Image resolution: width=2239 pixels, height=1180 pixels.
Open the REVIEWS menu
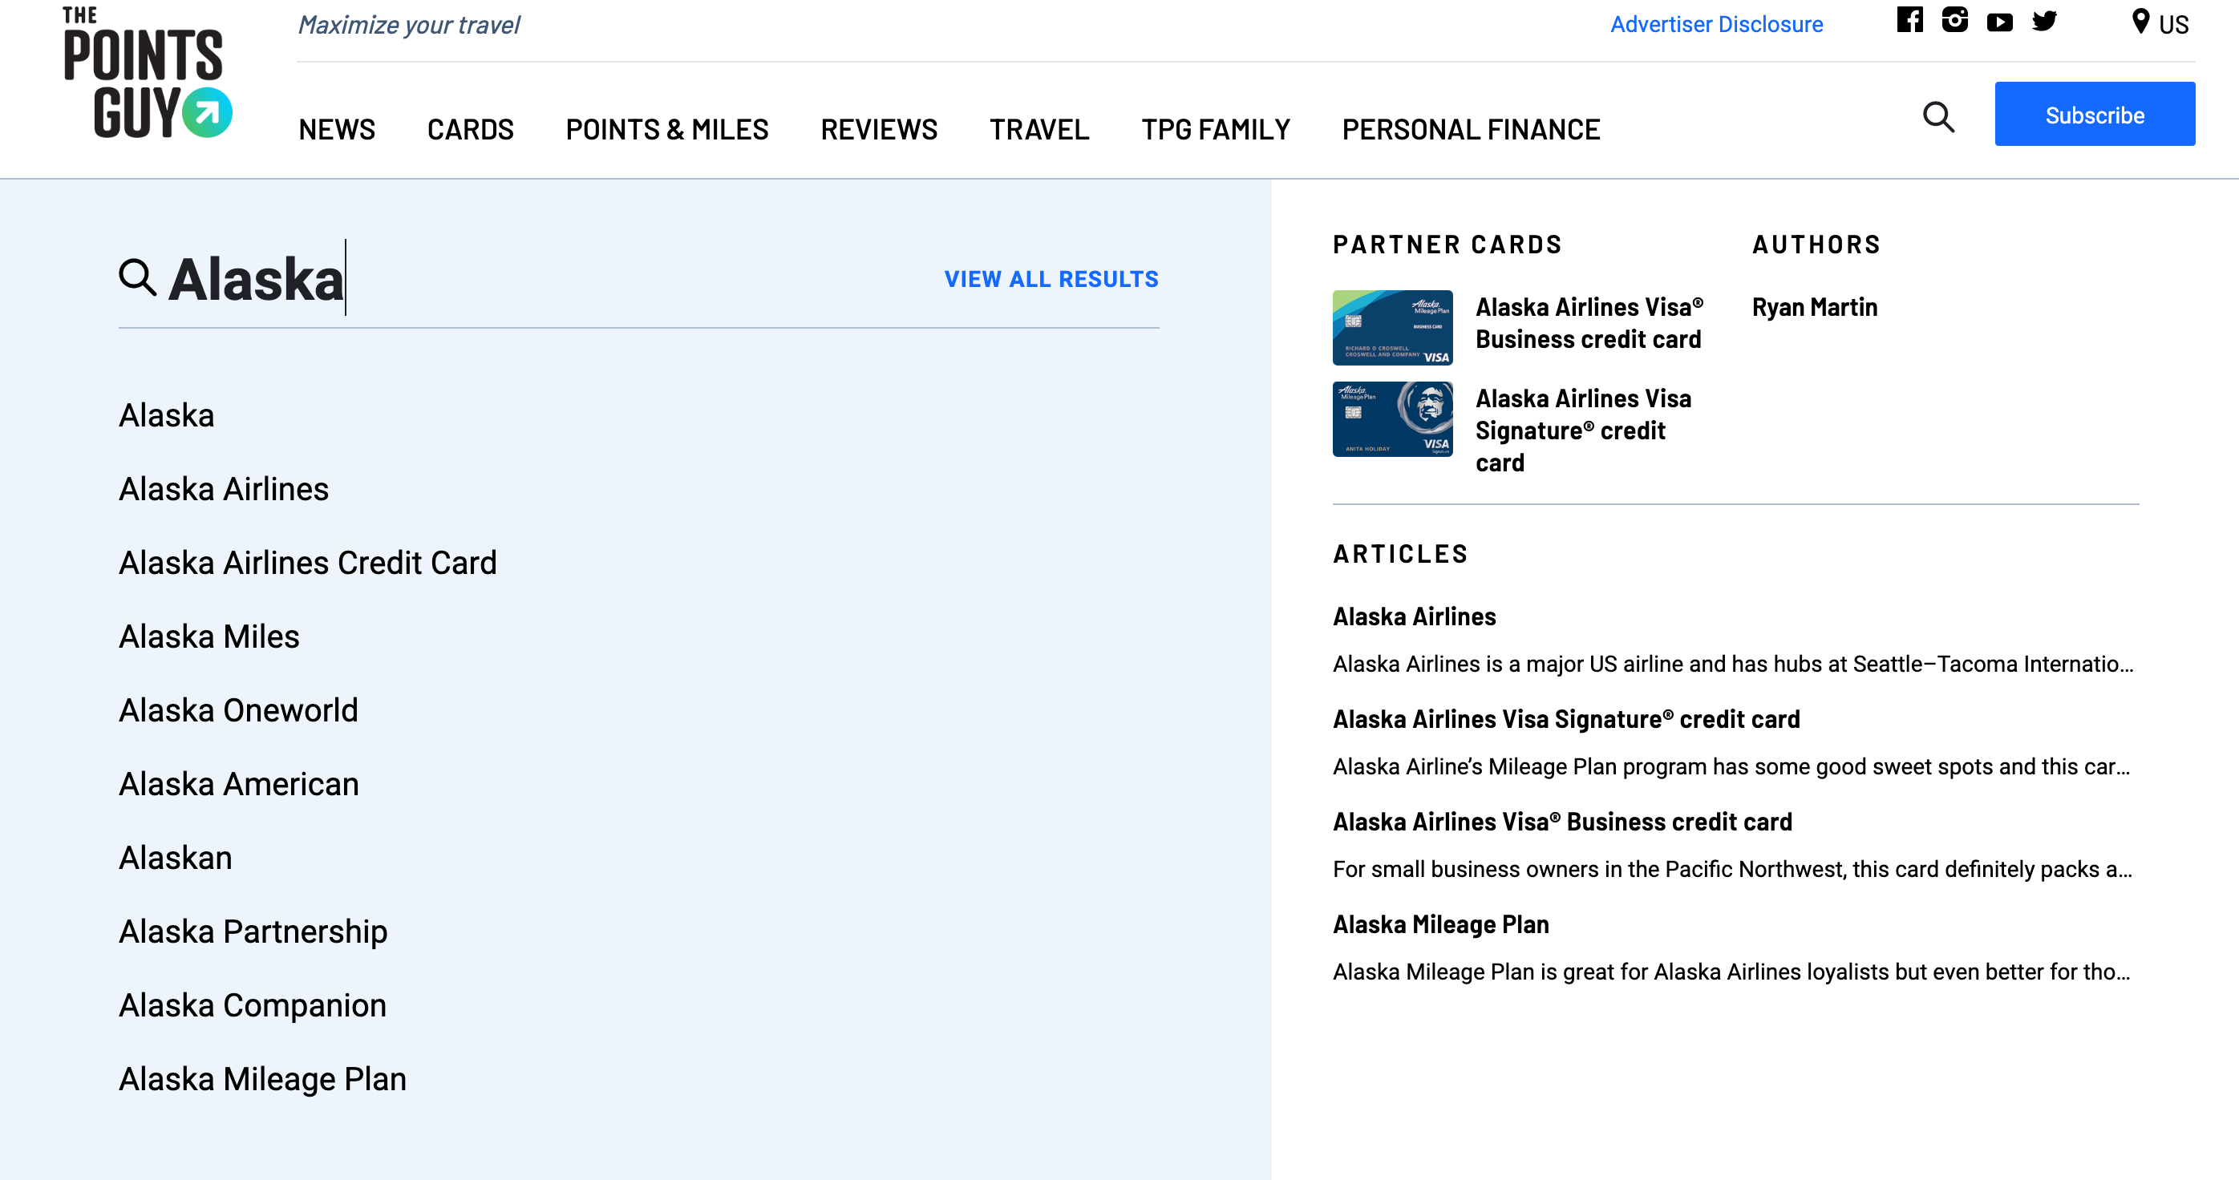click(x=879, y=130)
